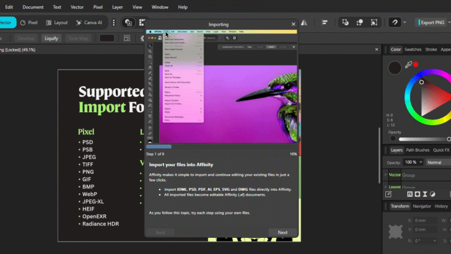Screen dimensions: 451x254
Task: Toggle the insert inside selection icon
Action: [x=374, y=22]
